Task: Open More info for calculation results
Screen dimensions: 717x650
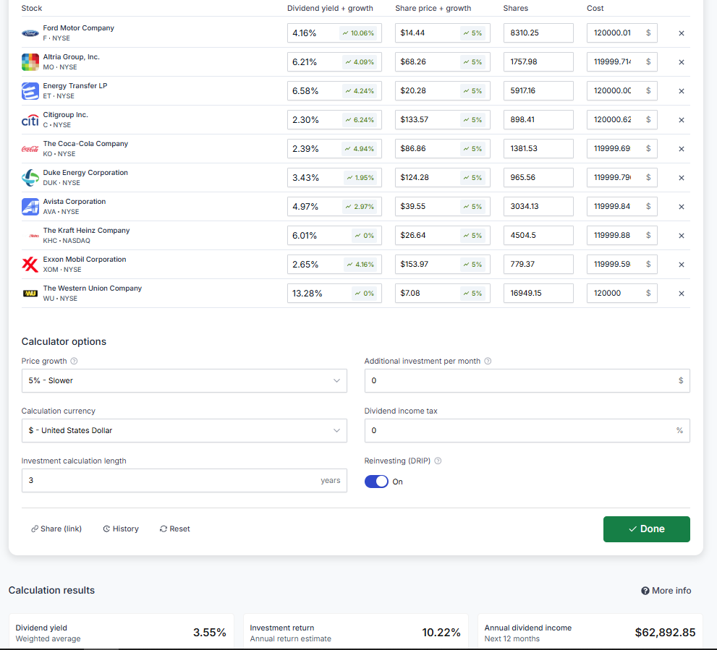Action: 666,591
